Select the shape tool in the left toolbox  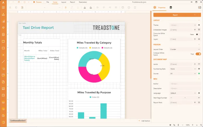pos(3,68)
